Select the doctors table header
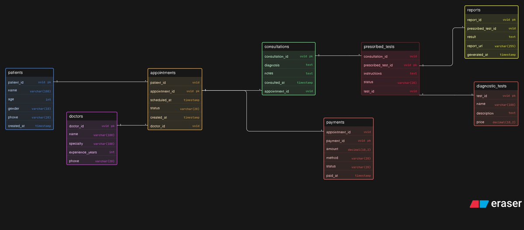 92,117
